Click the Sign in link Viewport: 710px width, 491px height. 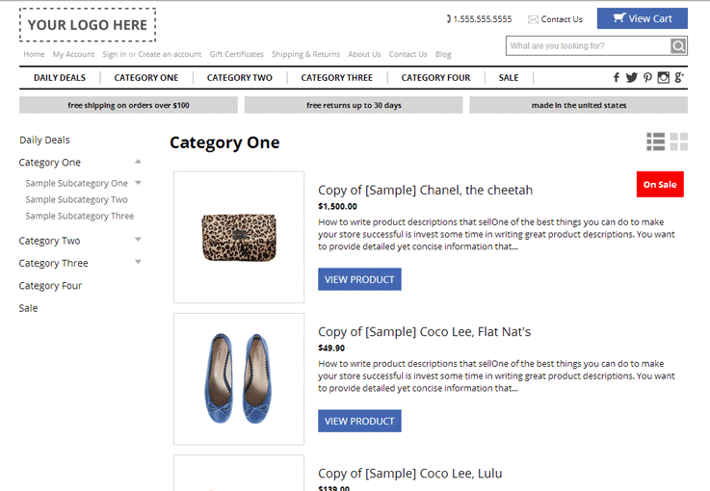coord(114,54)
